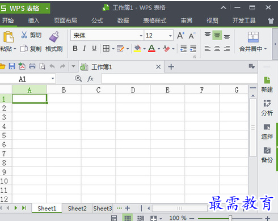Toggle Italic formatting
Viewport: 278px width, 221px height.
[85, 49]
